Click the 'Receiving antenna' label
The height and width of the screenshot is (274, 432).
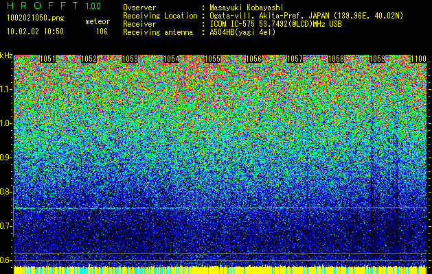click(158, 32)
